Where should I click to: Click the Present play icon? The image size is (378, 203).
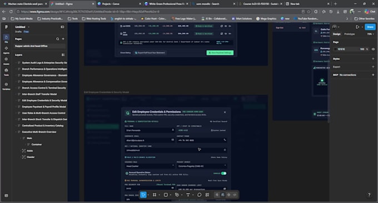tap(357, 27)
